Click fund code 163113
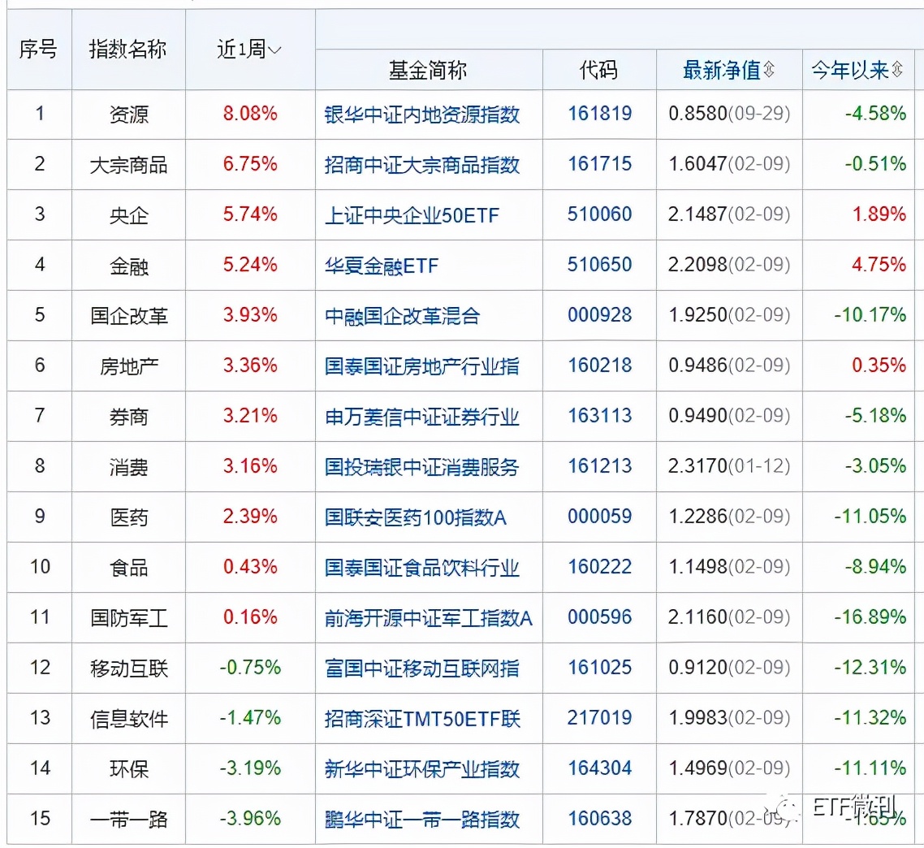This screenshot has width=924, height=848. (599, 416)
